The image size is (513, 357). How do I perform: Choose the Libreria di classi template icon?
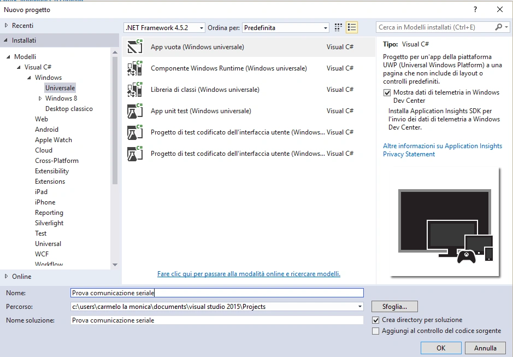click(x=135, y=90)
